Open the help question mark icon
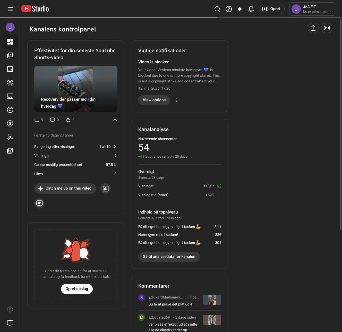Viewport: 342px width, 332px height. click(x=229, y=9)
